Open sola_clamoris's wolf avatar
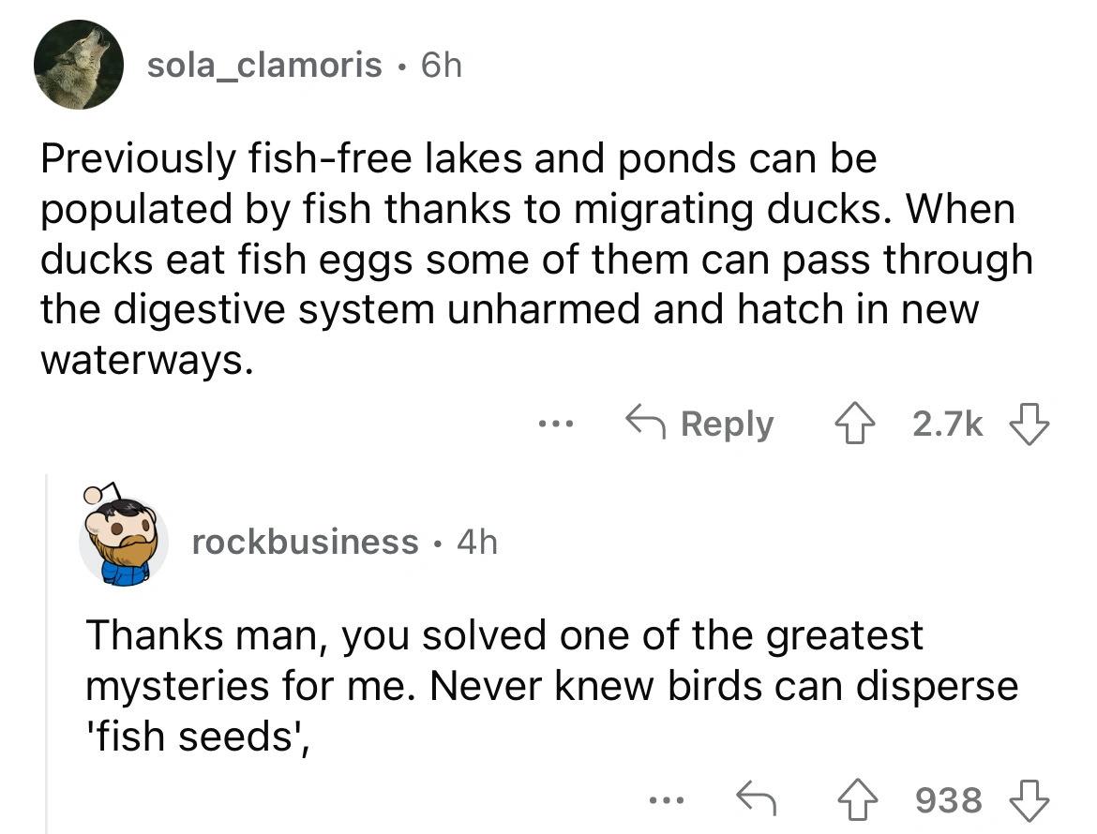This screenshot has width=1097, height=834. pyautogui.click(x=80, y=66)
